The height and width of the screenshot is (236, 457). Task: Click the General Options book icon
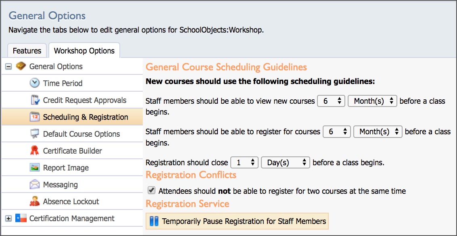(x=21, y=66)
